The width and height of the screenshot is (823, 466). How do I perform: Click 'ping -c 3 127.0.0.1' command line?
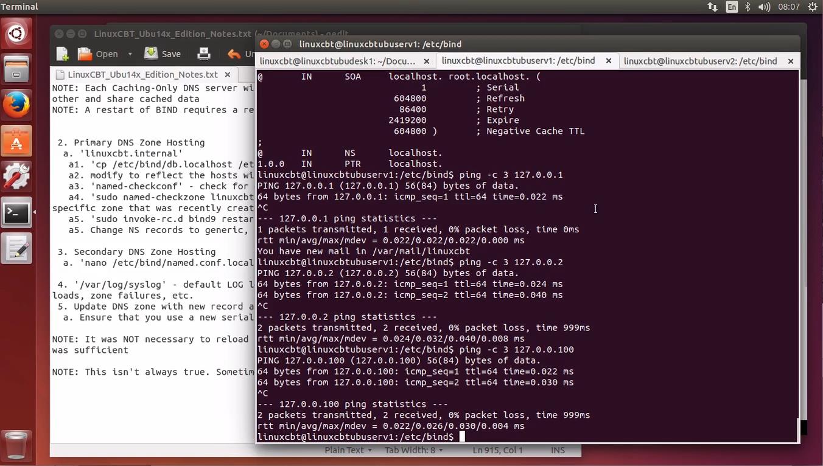coord(511,175)
